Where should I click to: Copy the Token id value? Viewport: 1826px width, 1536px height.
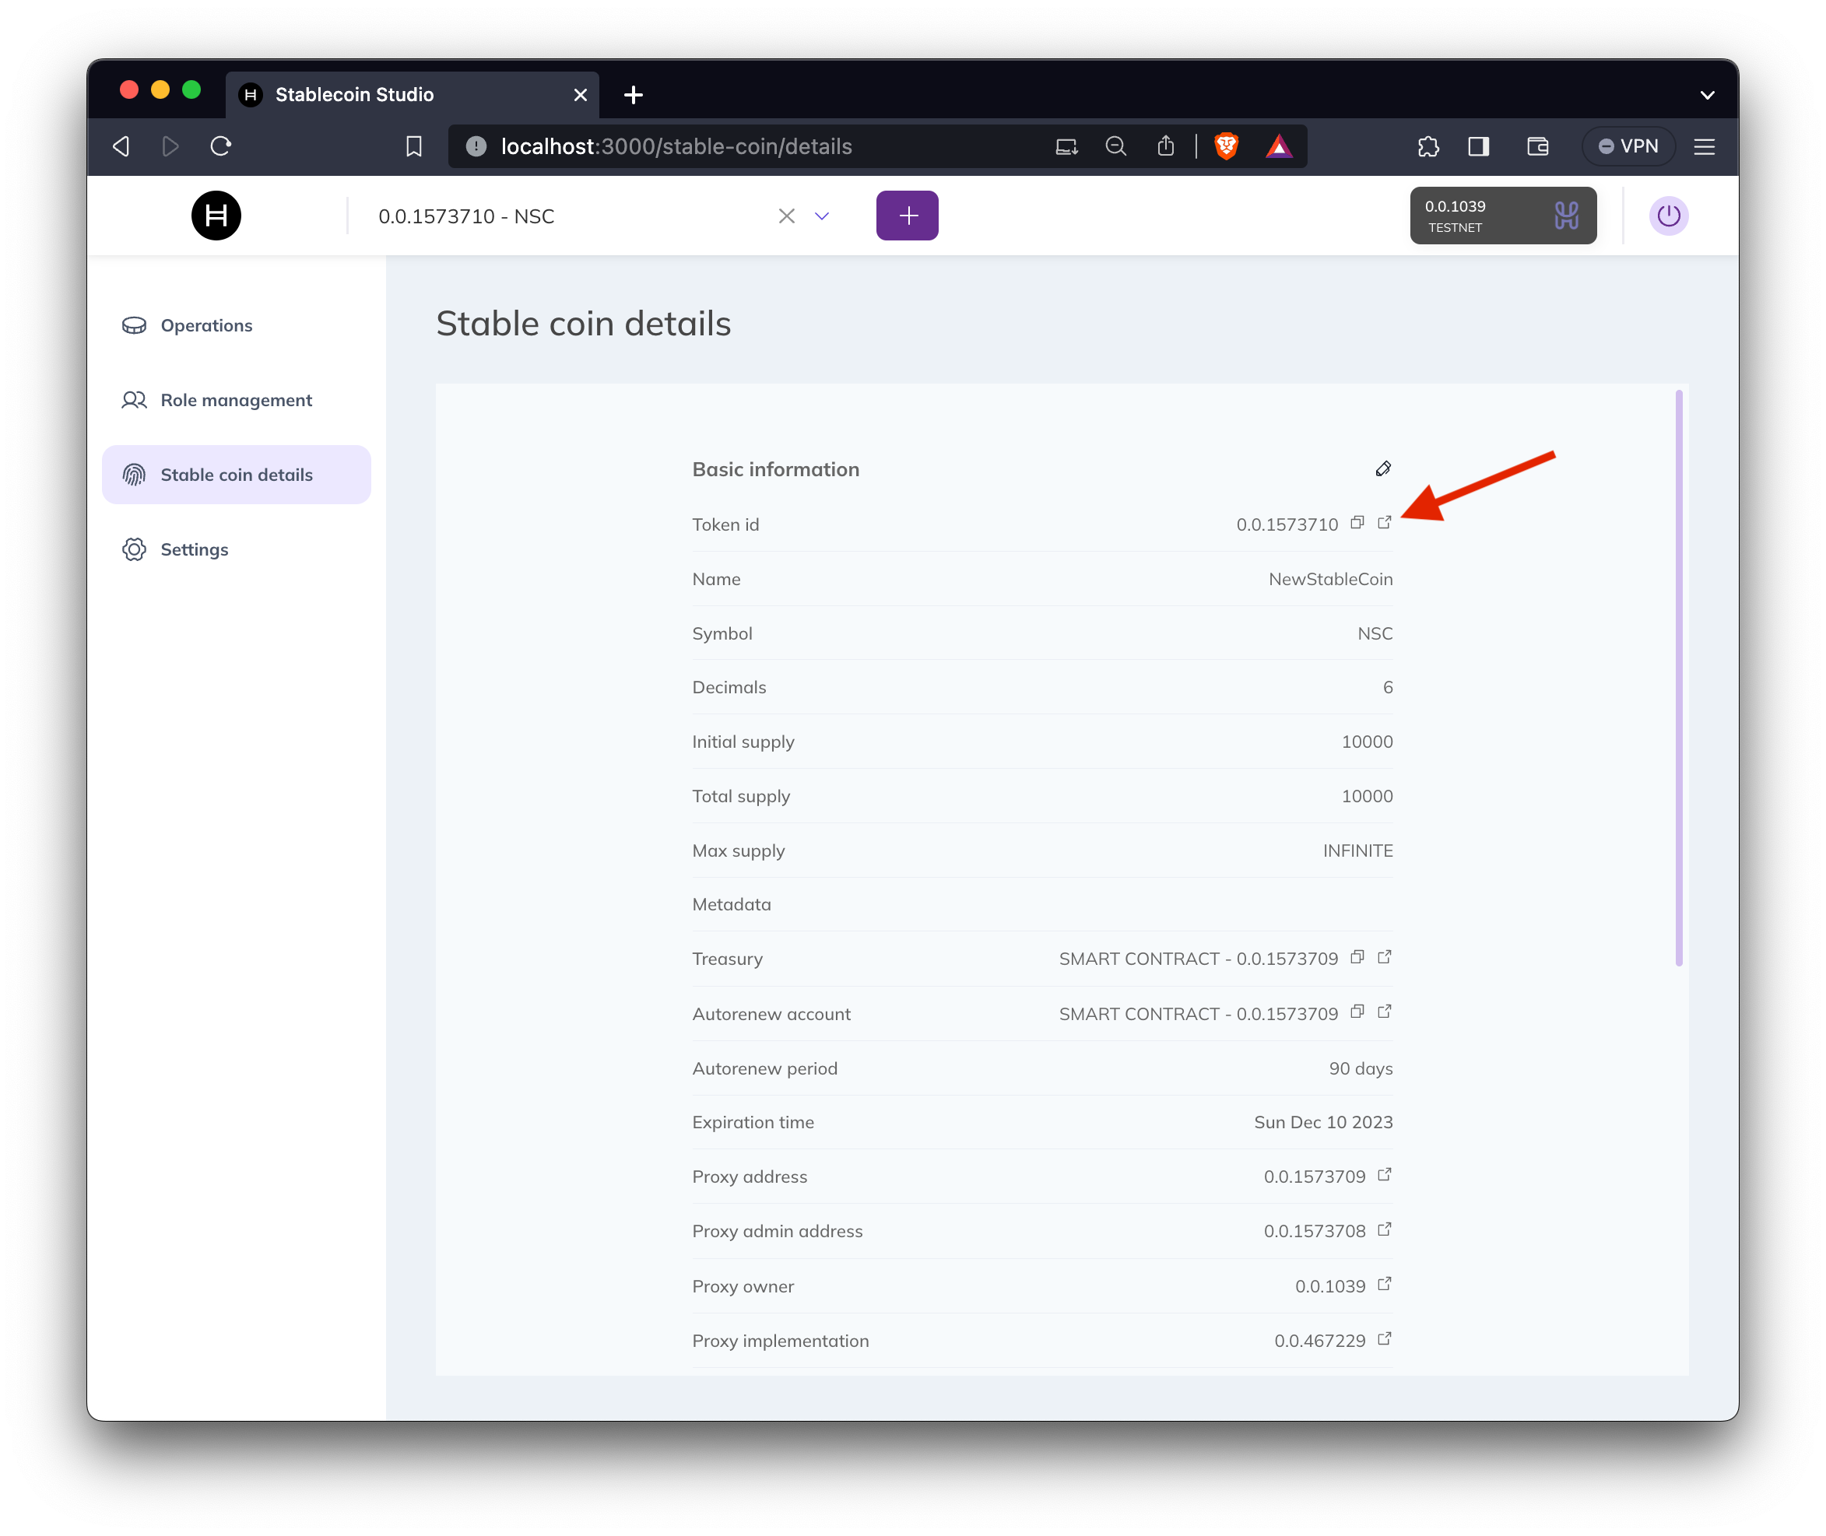[x=1357, y=522]
